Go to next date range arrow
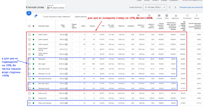The width and height of the screenshot is (203, 108). click(x=175, y=7)
